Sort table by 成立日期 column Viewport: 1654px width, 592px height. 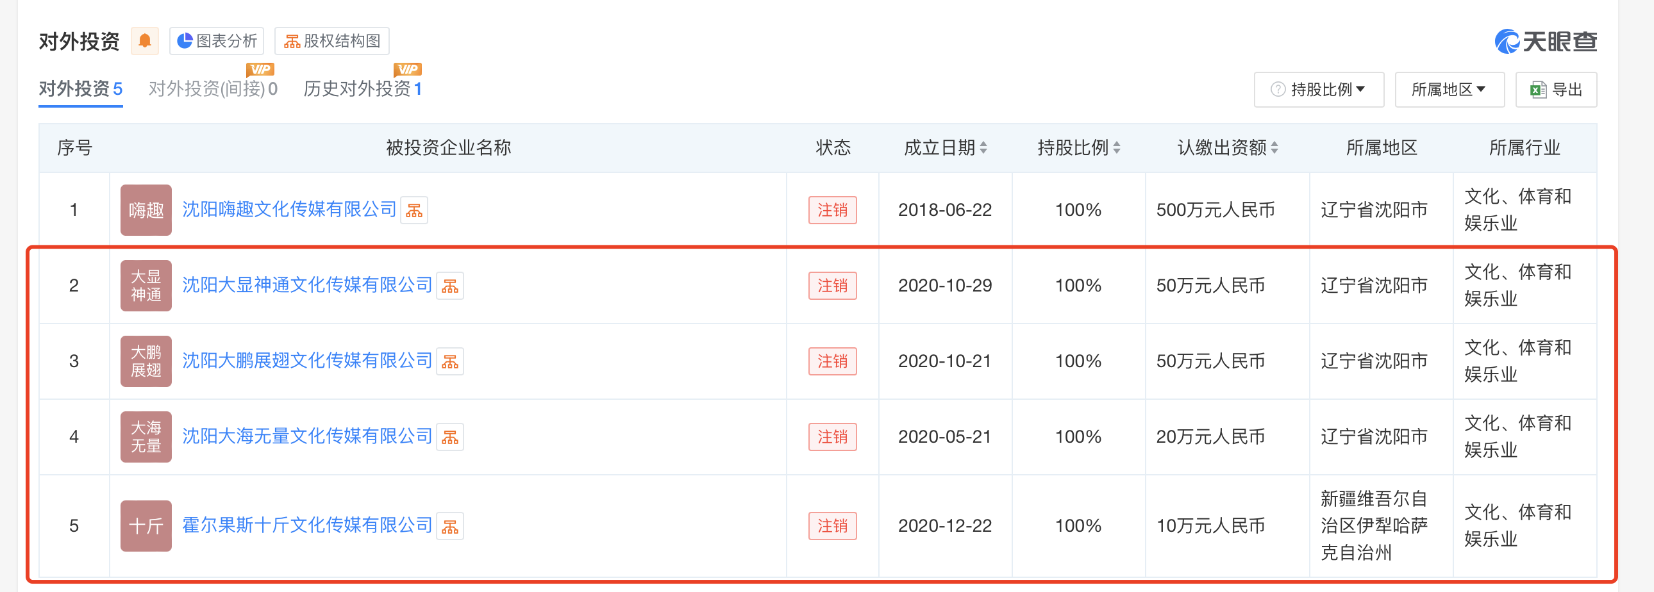tap(945, 148)
